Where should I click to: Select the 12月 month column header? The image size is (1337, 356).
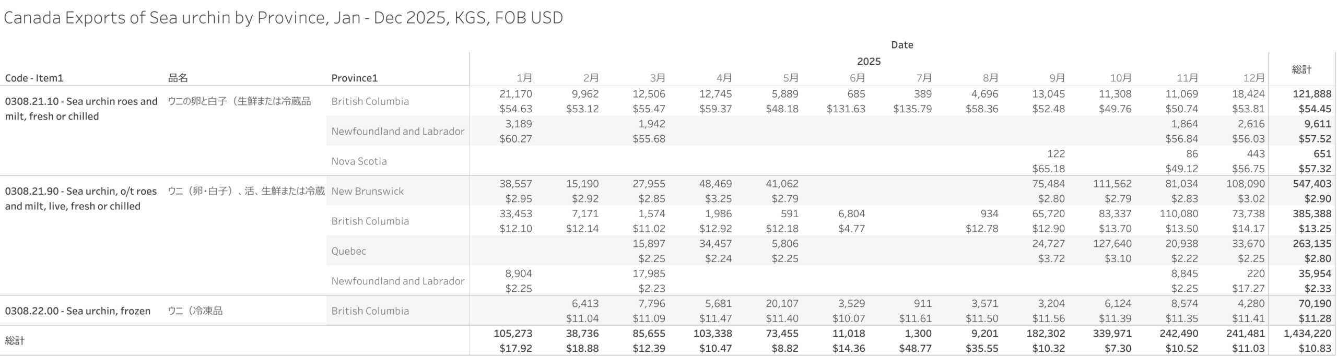1253,78
